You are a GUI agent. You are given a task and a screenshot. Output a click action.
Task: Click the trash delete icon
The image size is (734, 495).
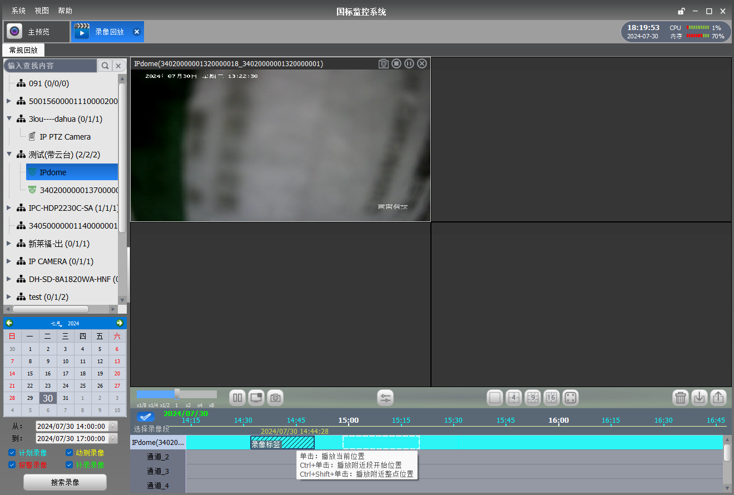pos(681,398)
